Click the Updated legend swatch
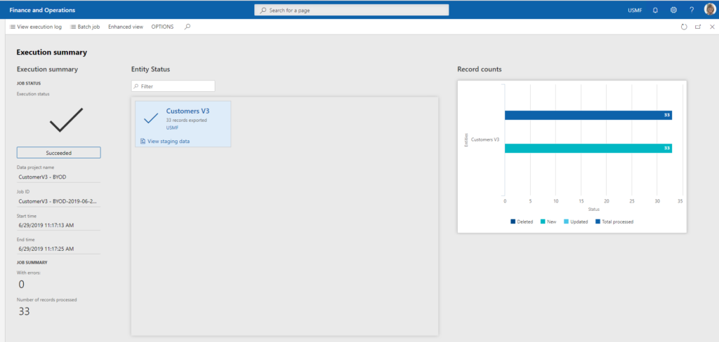Viewport: 719px width, 342px height. 566,221
